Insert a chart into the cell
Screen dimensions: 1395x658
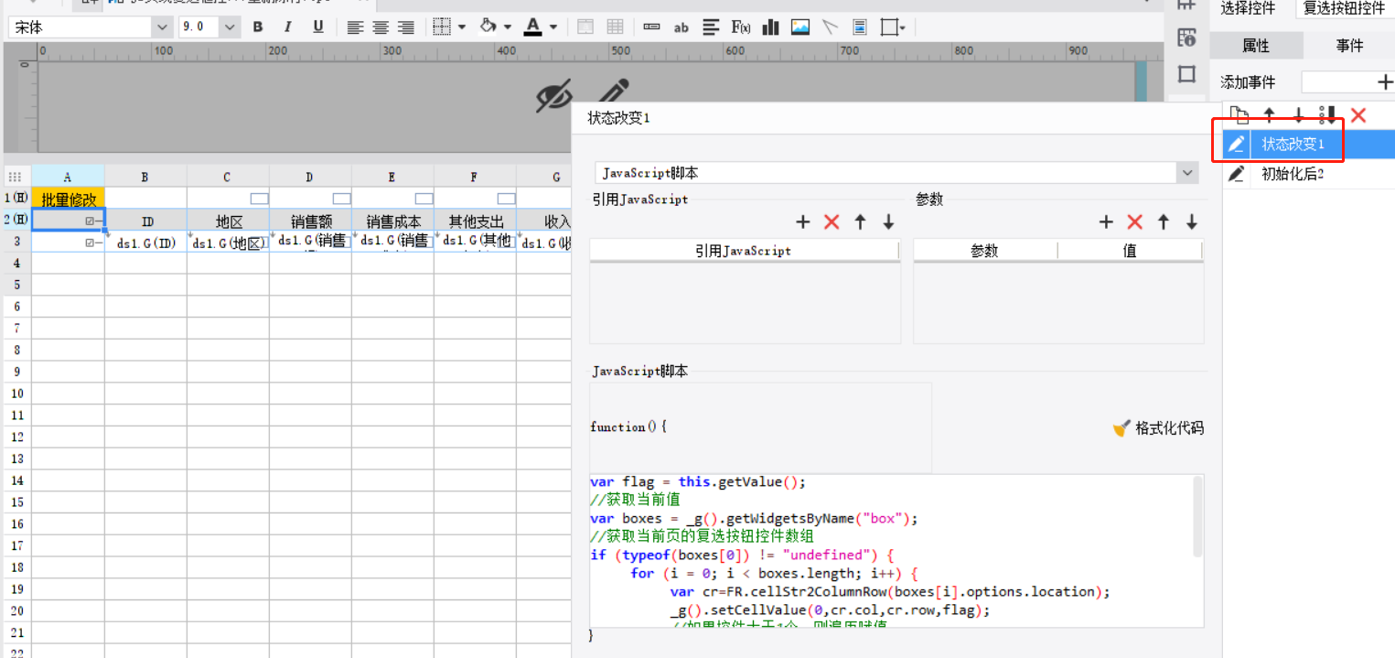(x=770, y=27)
